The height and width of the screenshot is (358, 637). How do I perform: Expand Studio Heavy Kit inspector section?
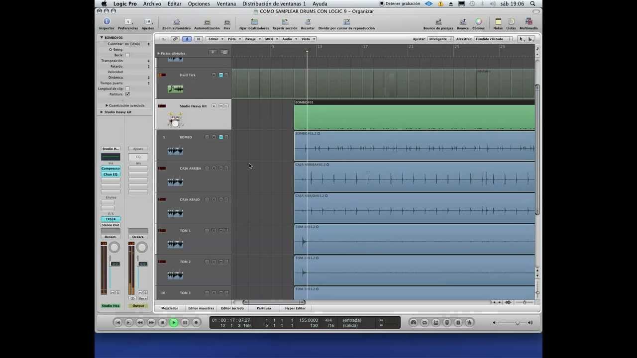[x=102, y=112]
